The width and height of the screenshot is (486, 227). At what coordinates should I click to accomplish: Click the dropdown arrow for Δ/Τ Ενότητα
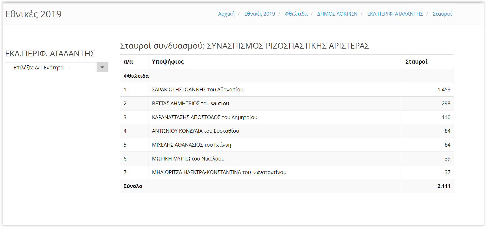point(102,67)
